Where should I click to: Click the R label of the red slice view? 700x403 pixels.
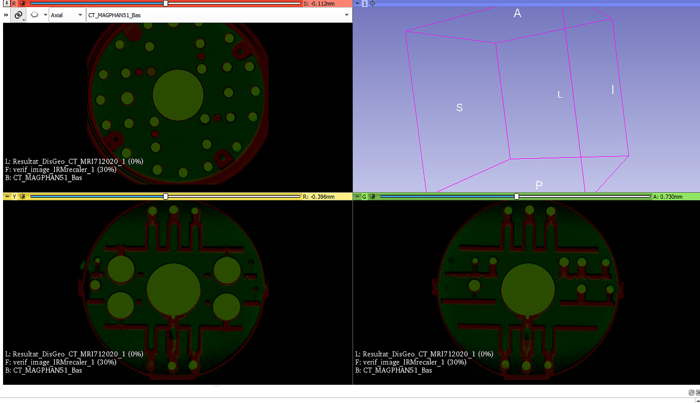point(14,3)
